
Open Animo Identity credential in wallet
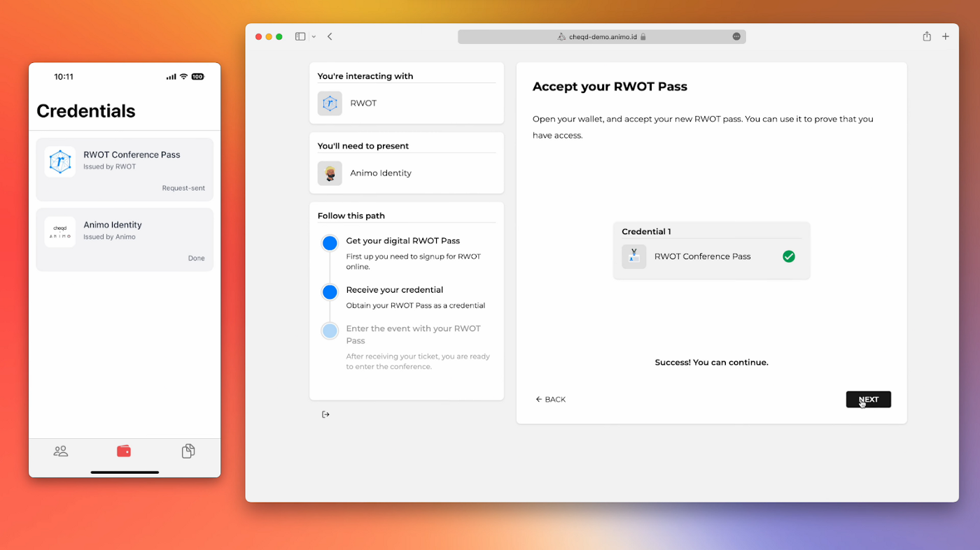pos(125,239)
